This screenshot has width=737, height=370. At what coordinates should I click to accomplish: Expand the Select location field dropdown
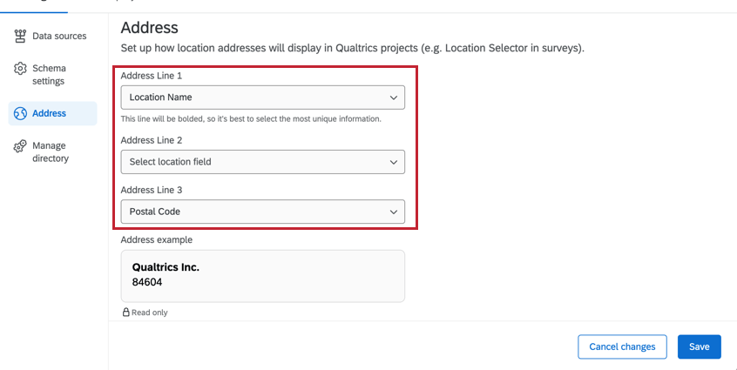(261, 162)
